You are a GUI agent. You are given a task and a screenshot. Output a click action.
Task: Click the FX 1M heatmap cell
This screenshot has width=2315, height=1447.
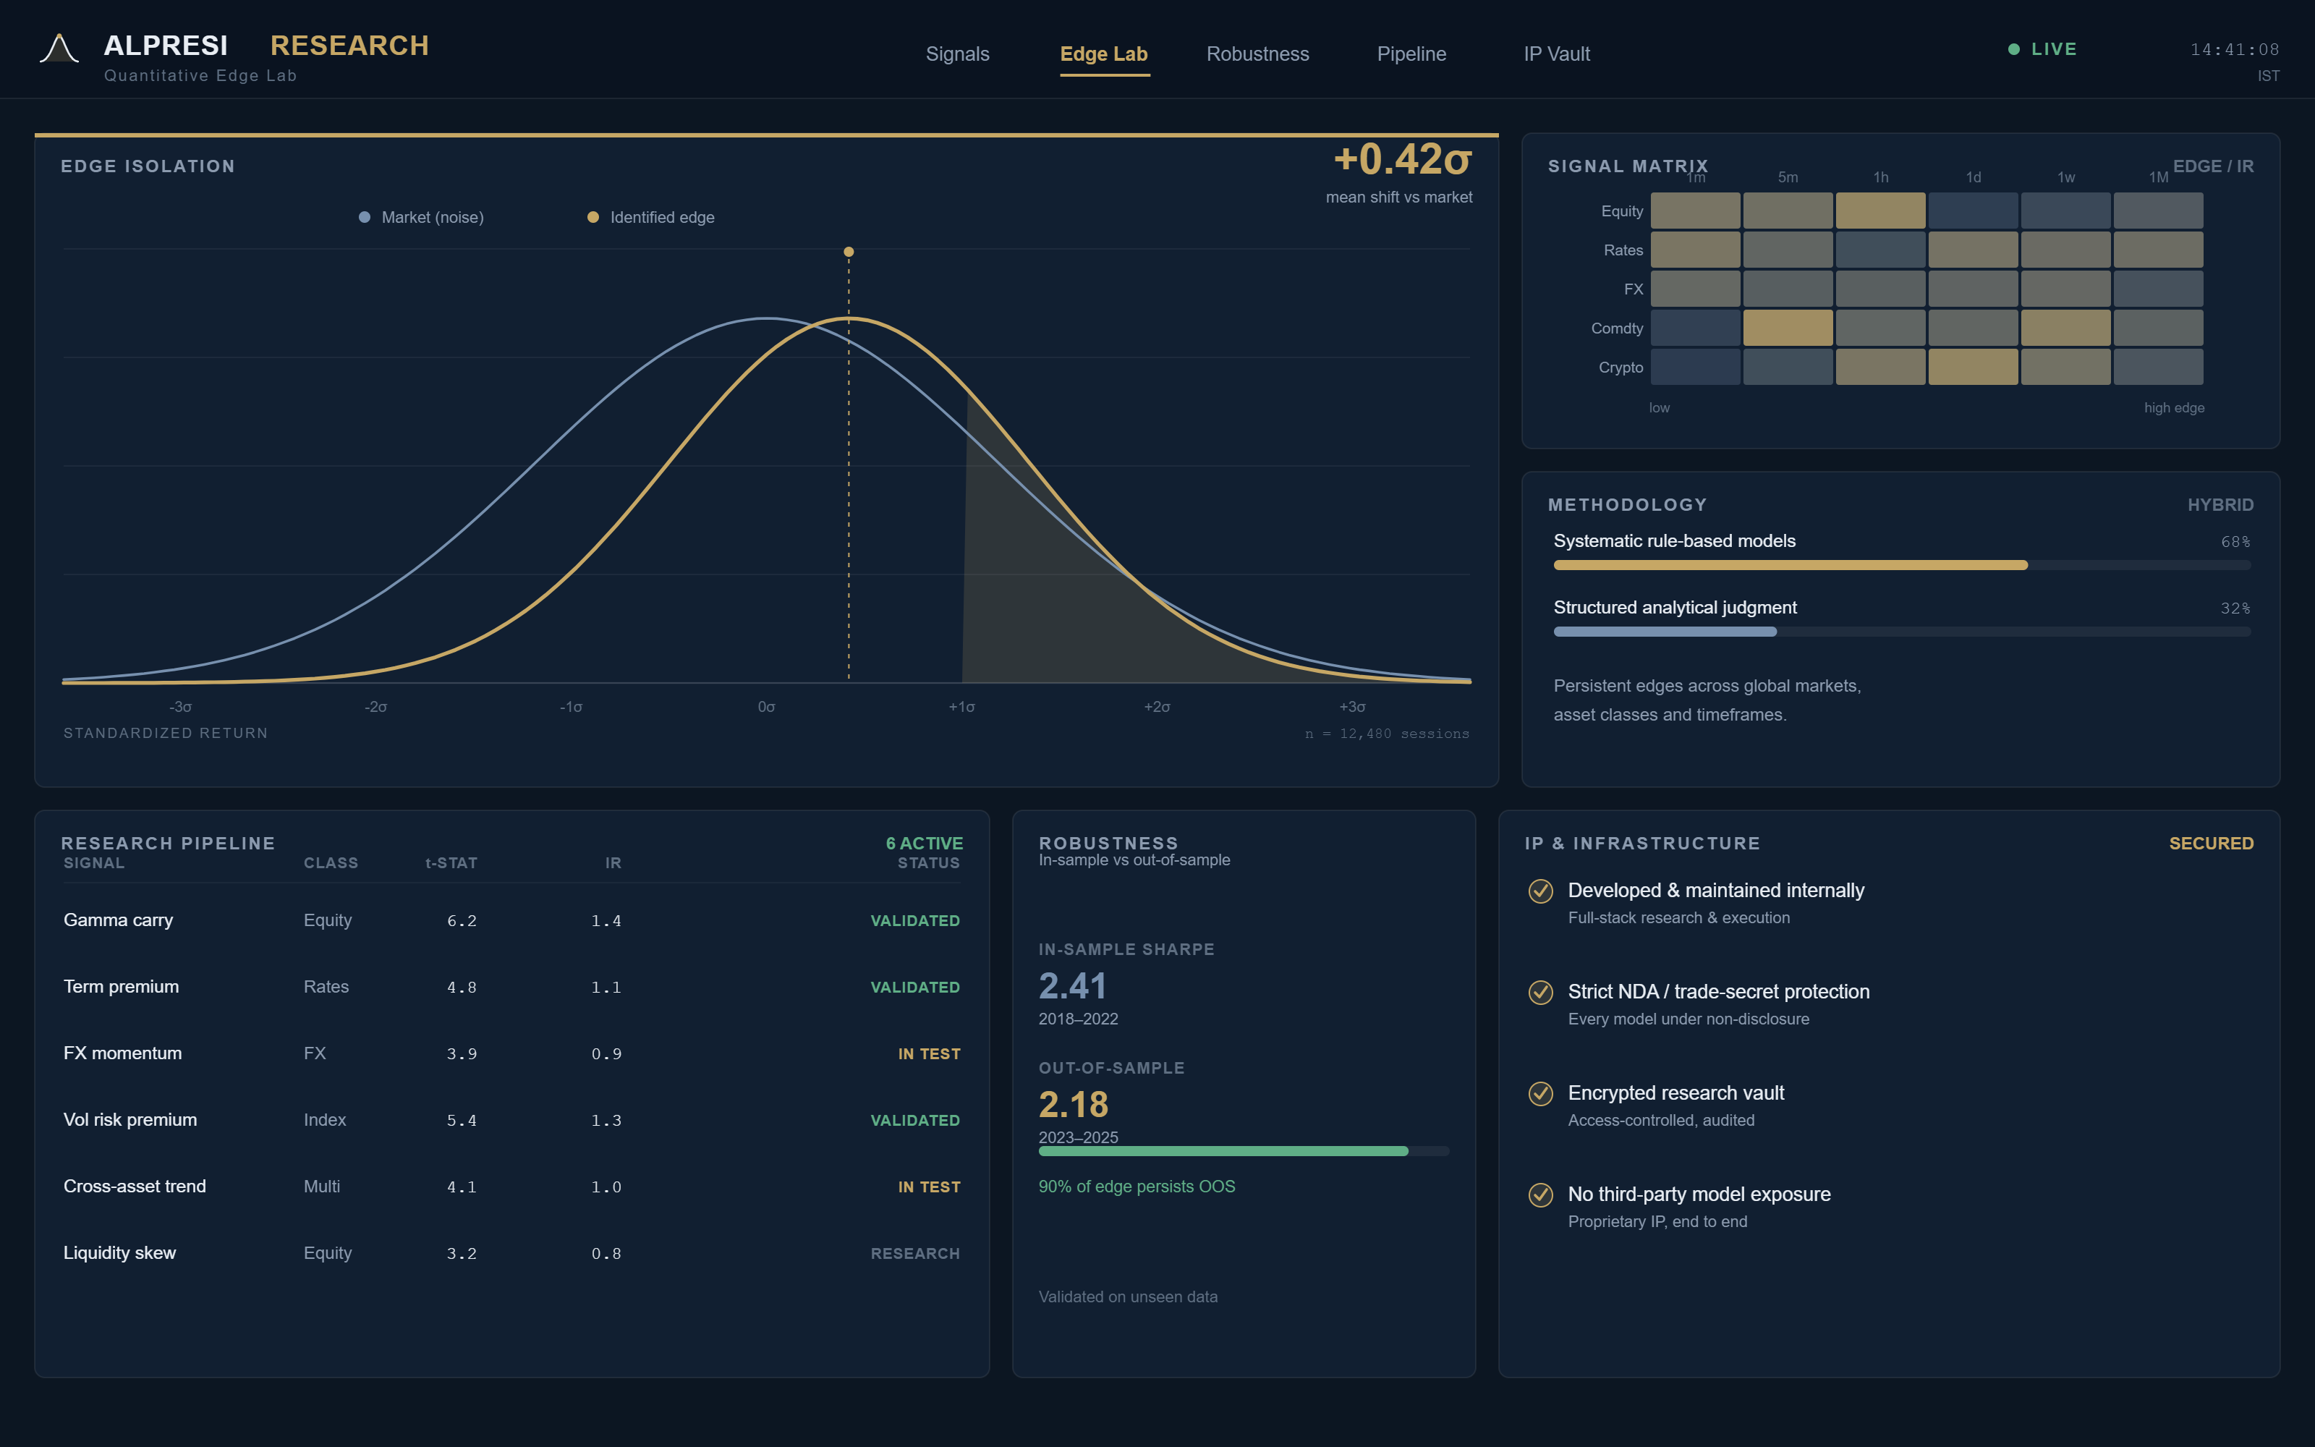point(2159,289)
